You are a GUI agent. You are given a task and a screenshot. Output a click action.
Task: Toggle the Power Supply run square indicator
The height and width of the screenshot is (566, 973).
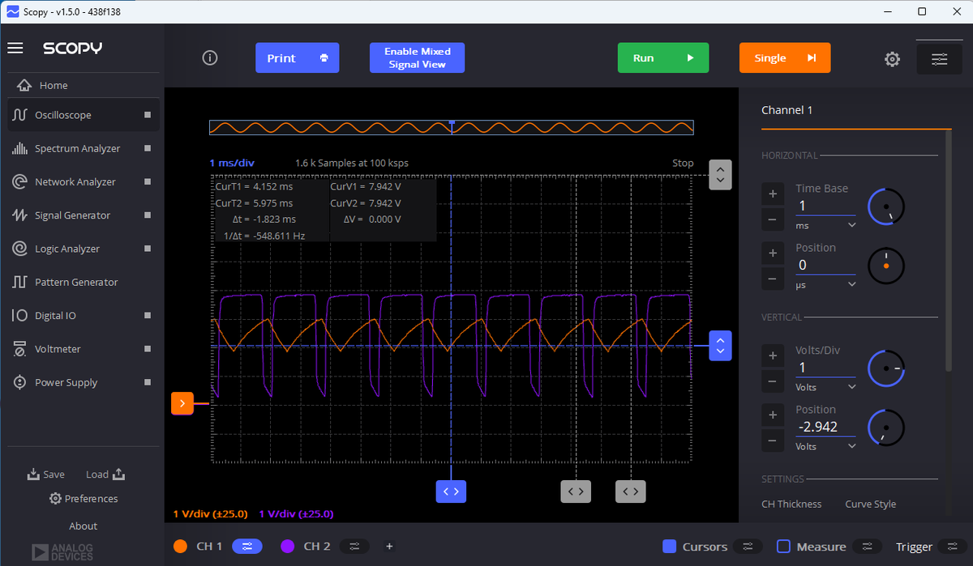(x=148, y=382)
